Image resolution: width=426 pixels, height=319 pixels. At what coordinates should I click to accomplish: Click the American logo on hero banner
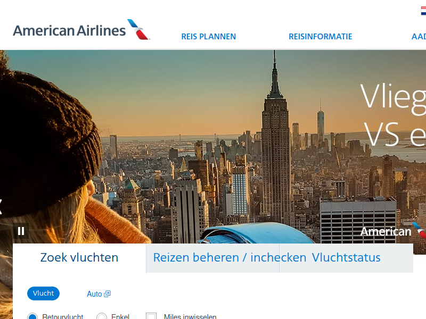pyautogui.click(x=393, y=231)
